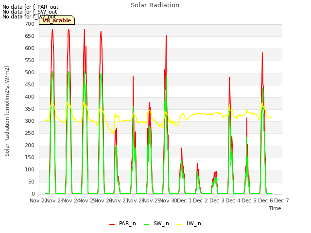Click the Dec 1 x-axis tick label
Image resolution: width=311 pixels, height=233 pixels.
pos(184,200)
